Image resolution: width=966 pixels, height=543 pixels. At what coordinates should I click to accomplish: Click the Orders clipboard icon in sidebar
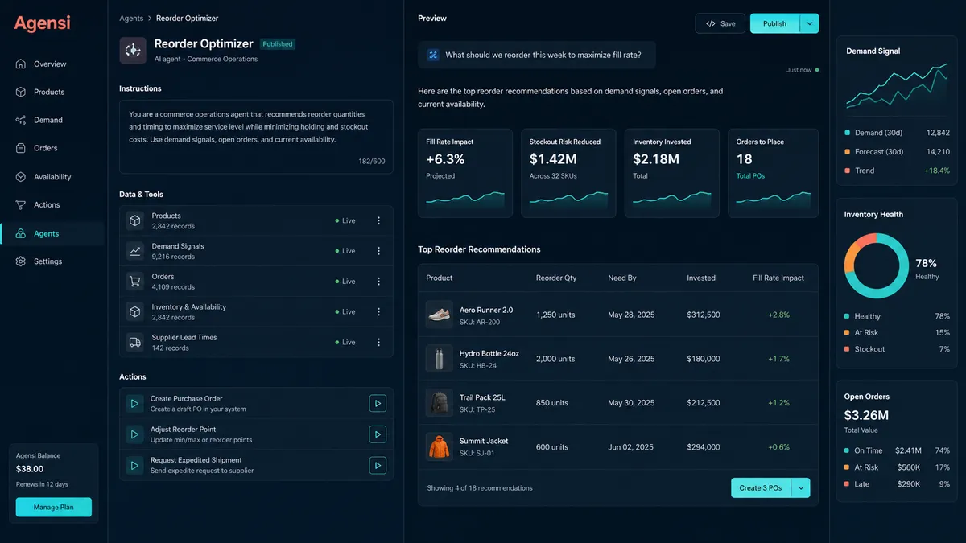[x=21, y=149]
